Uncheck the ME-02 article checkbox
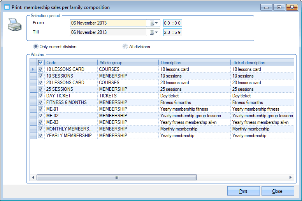Image resolution: width=302 pixels, height=201 pixels. pos(41,116)
